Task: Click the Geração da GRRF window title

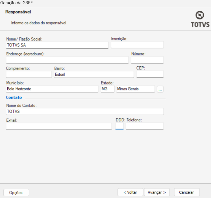Action: [x=16, y=3]
